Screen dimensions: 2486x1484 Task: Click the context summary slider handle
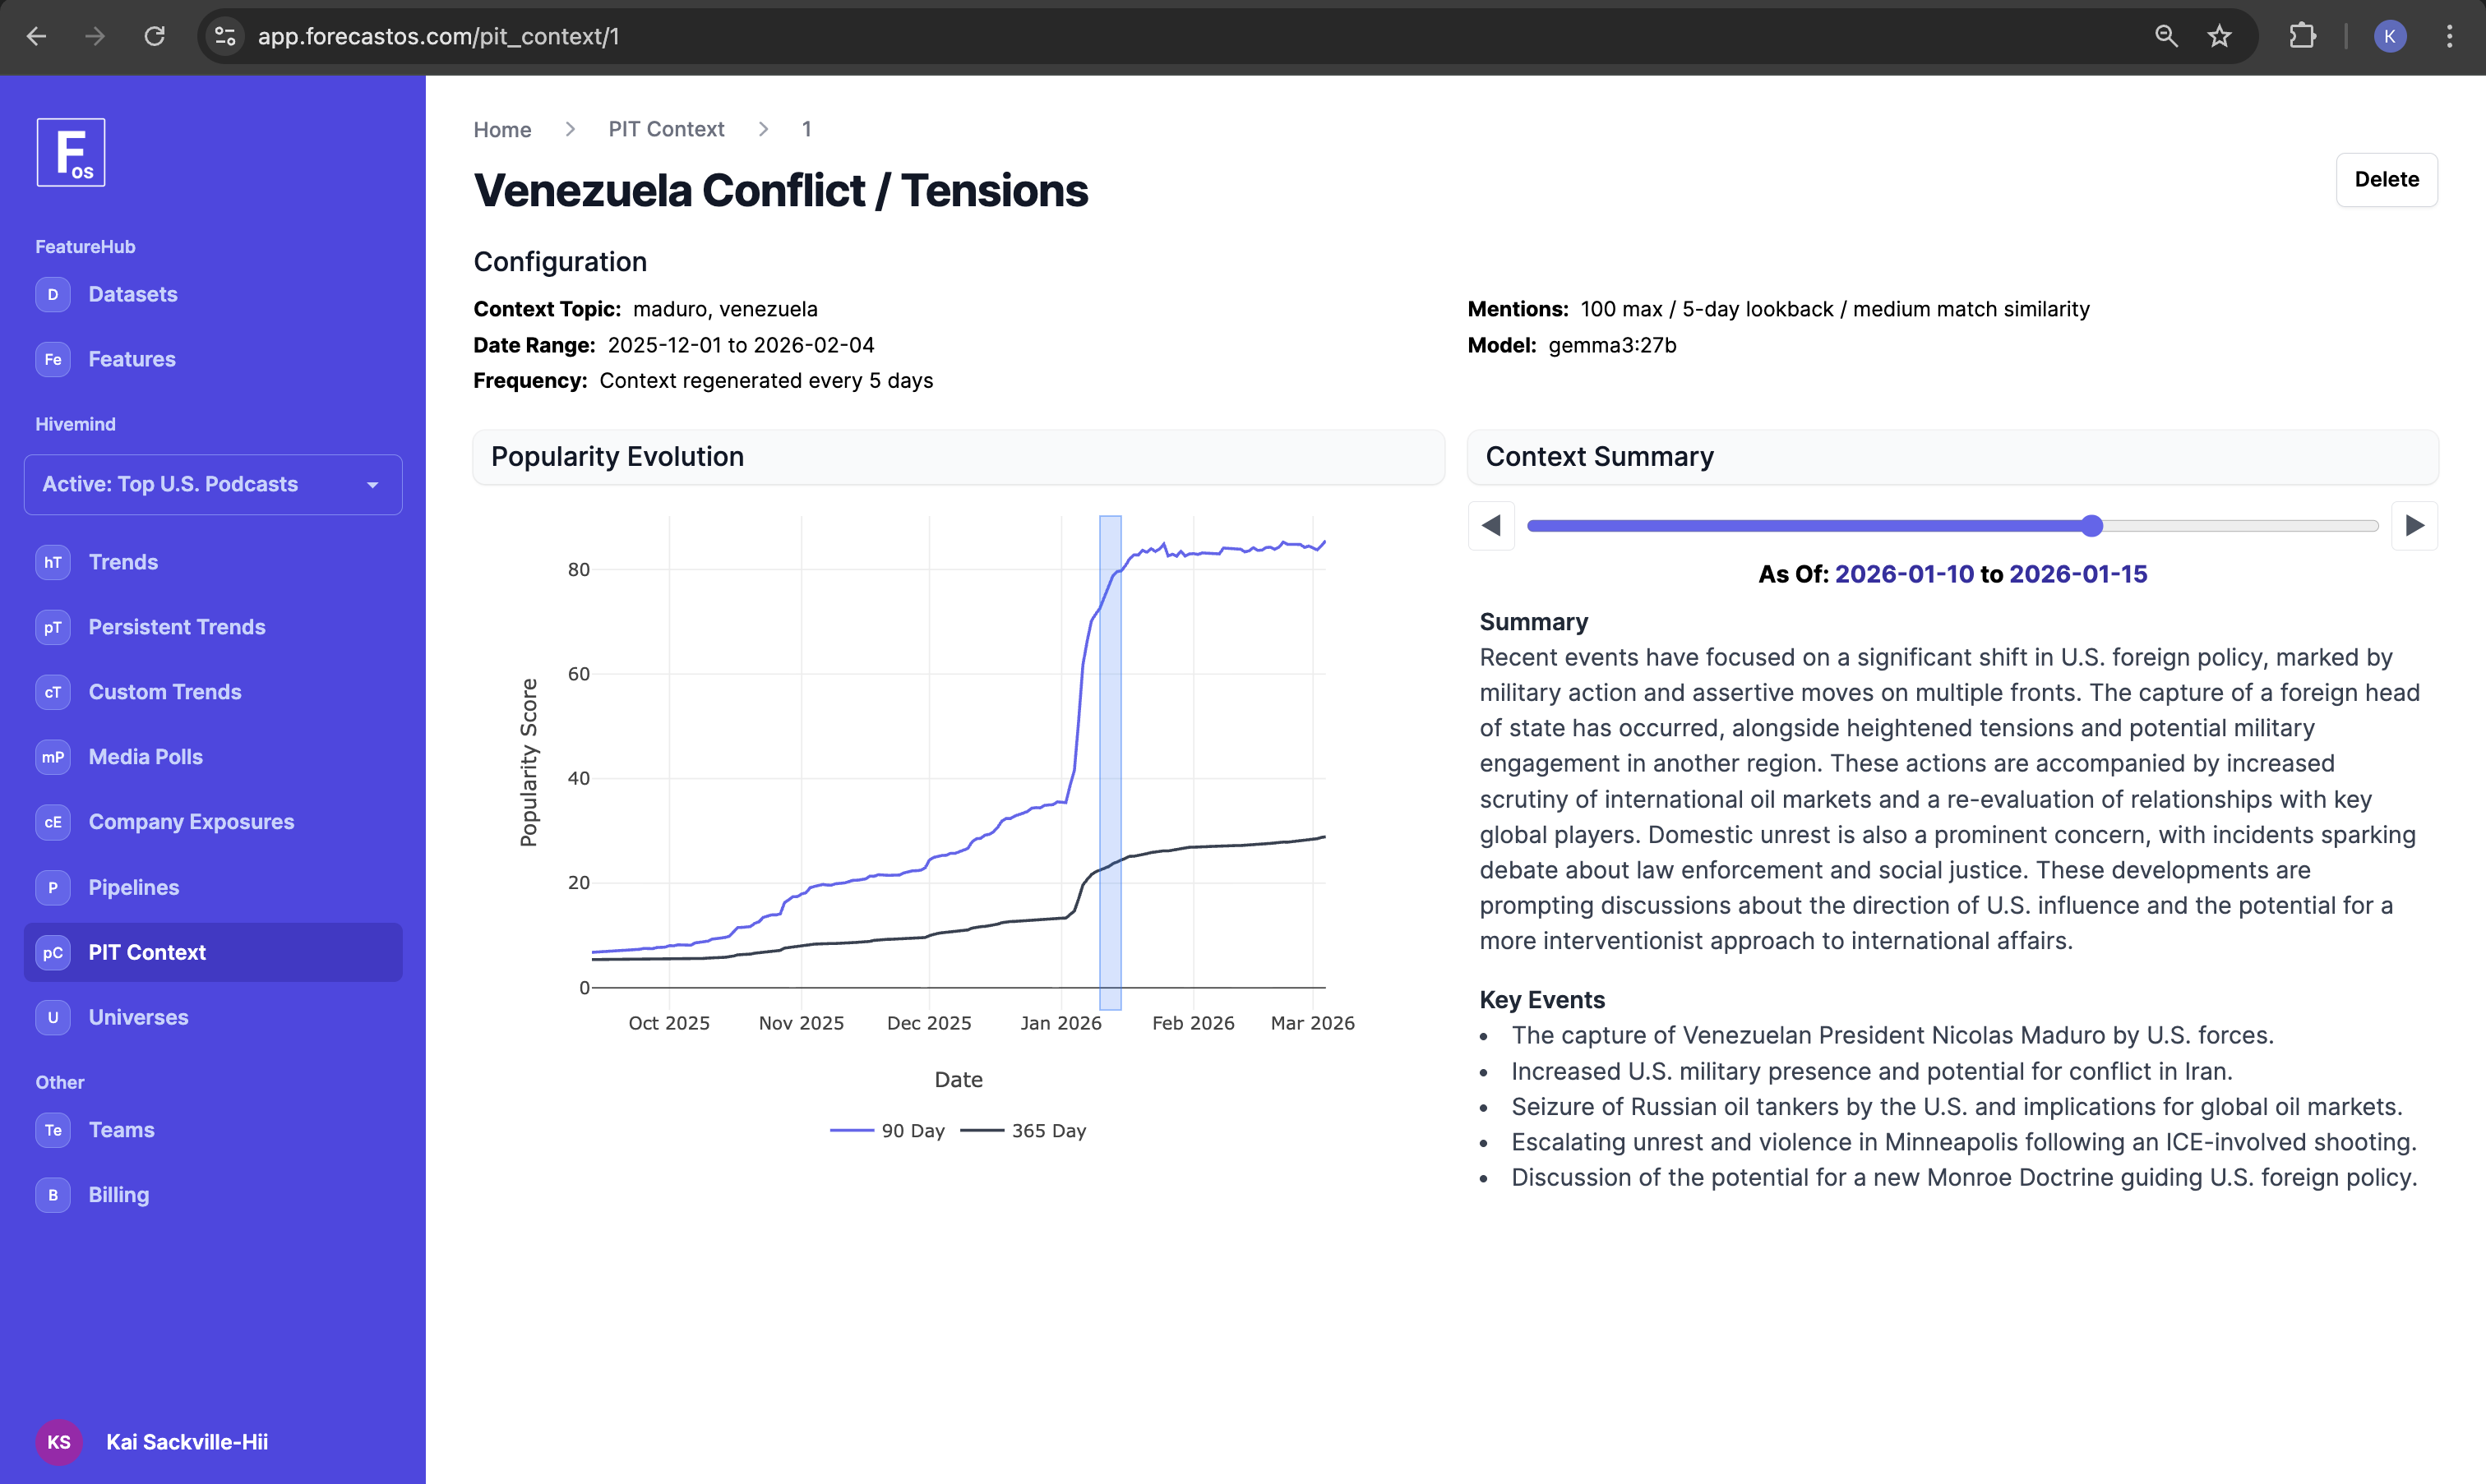[2092, 526]
